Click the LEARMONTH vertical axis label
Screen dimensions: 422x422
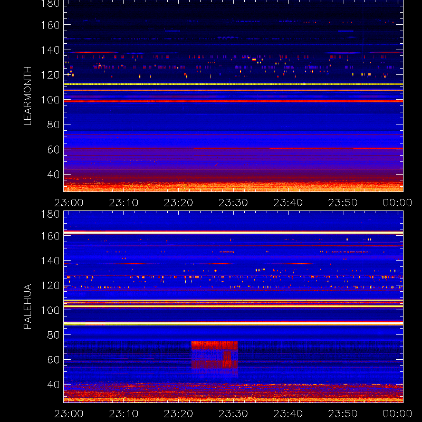tap(27, 96)
